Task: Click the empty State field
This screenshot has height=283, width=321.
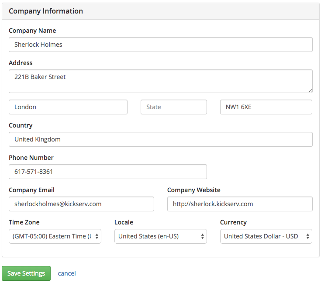Action: [x=174, y=107]
